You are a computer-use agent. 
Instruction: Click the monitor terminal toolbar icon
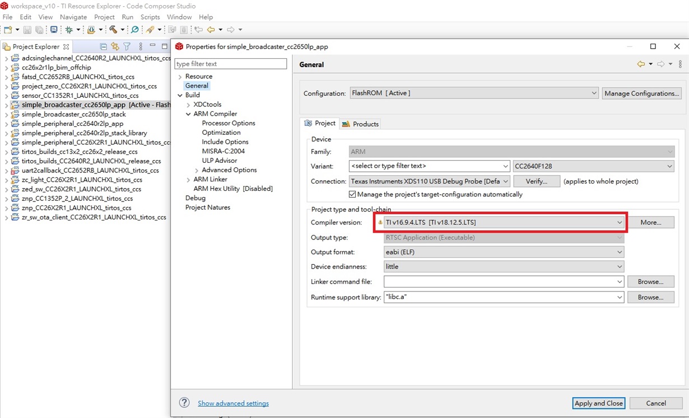[54, 30]
